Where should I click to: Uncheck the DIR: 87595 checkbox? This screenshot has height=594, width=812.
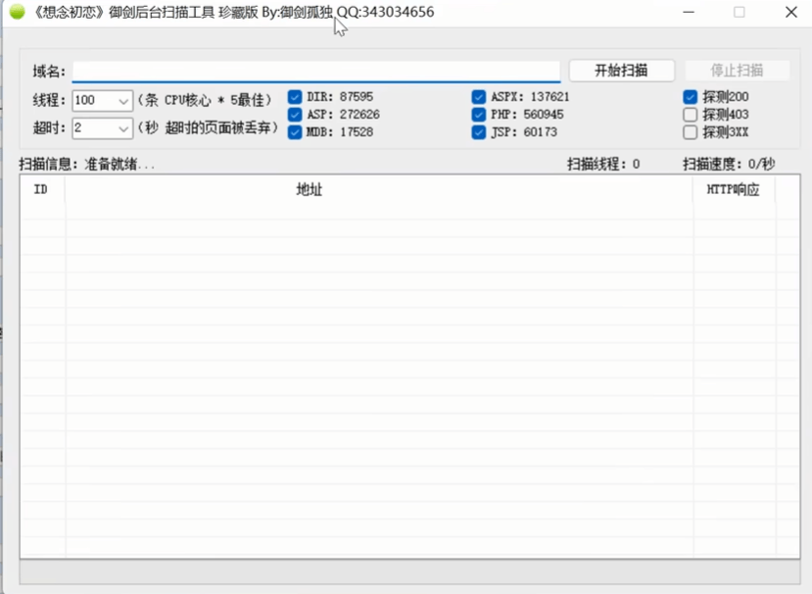295,97
